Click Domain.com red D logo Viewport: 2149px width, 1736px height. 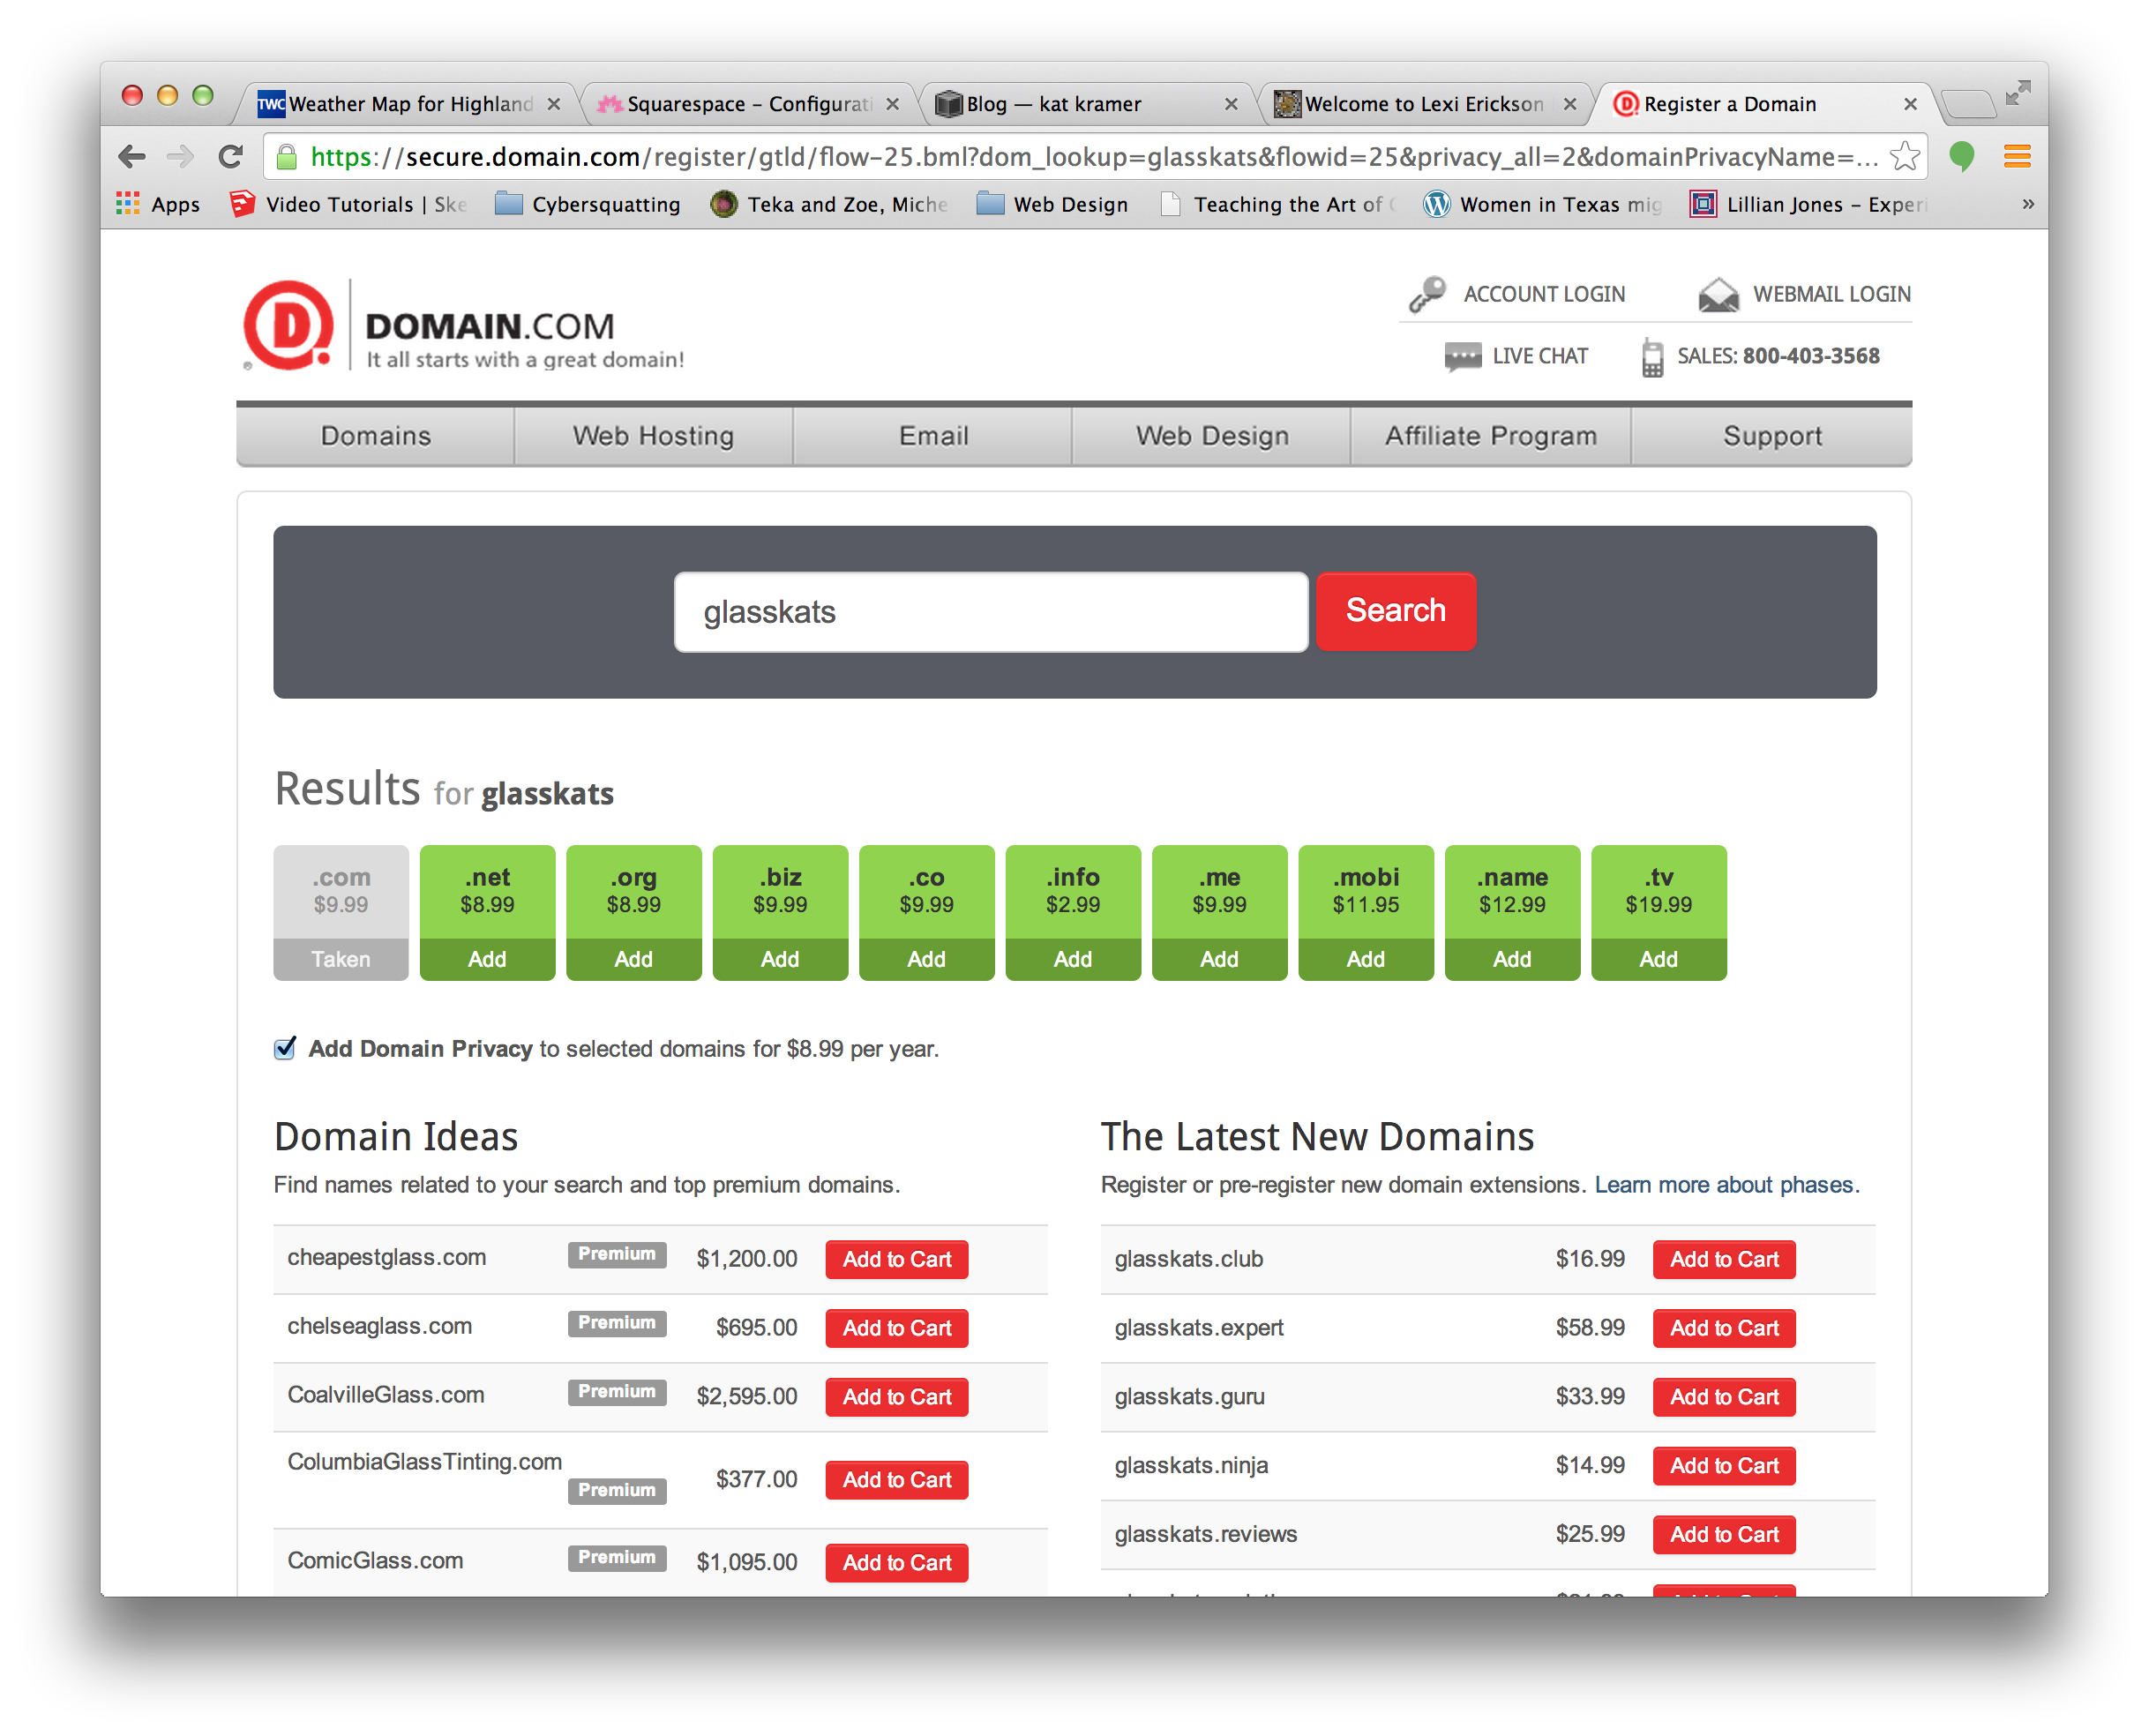coord(289,325)
